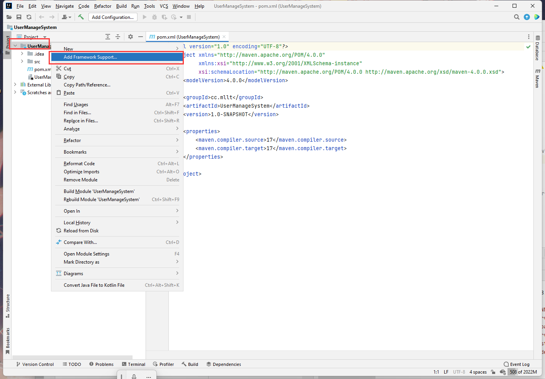Screen dimensions: 545x379
Task: Select Reload from Disk option
Action: point(117,231)
